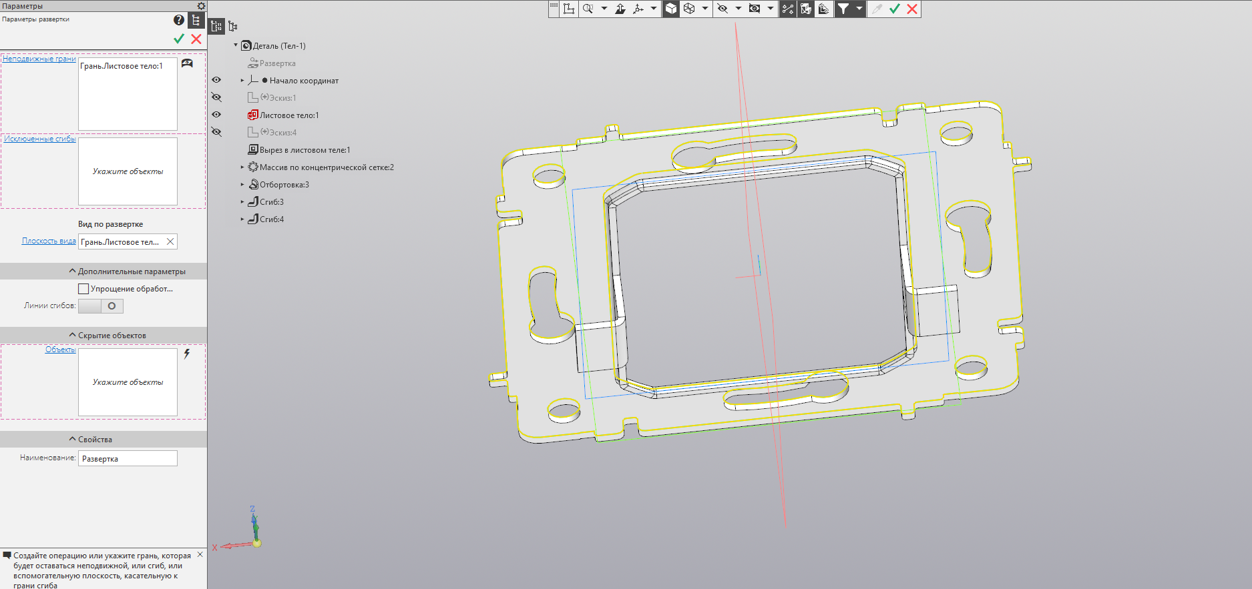1252x589 pixels.
Task: Click the Наименование field containing Развертка
Action: (128, 459)
